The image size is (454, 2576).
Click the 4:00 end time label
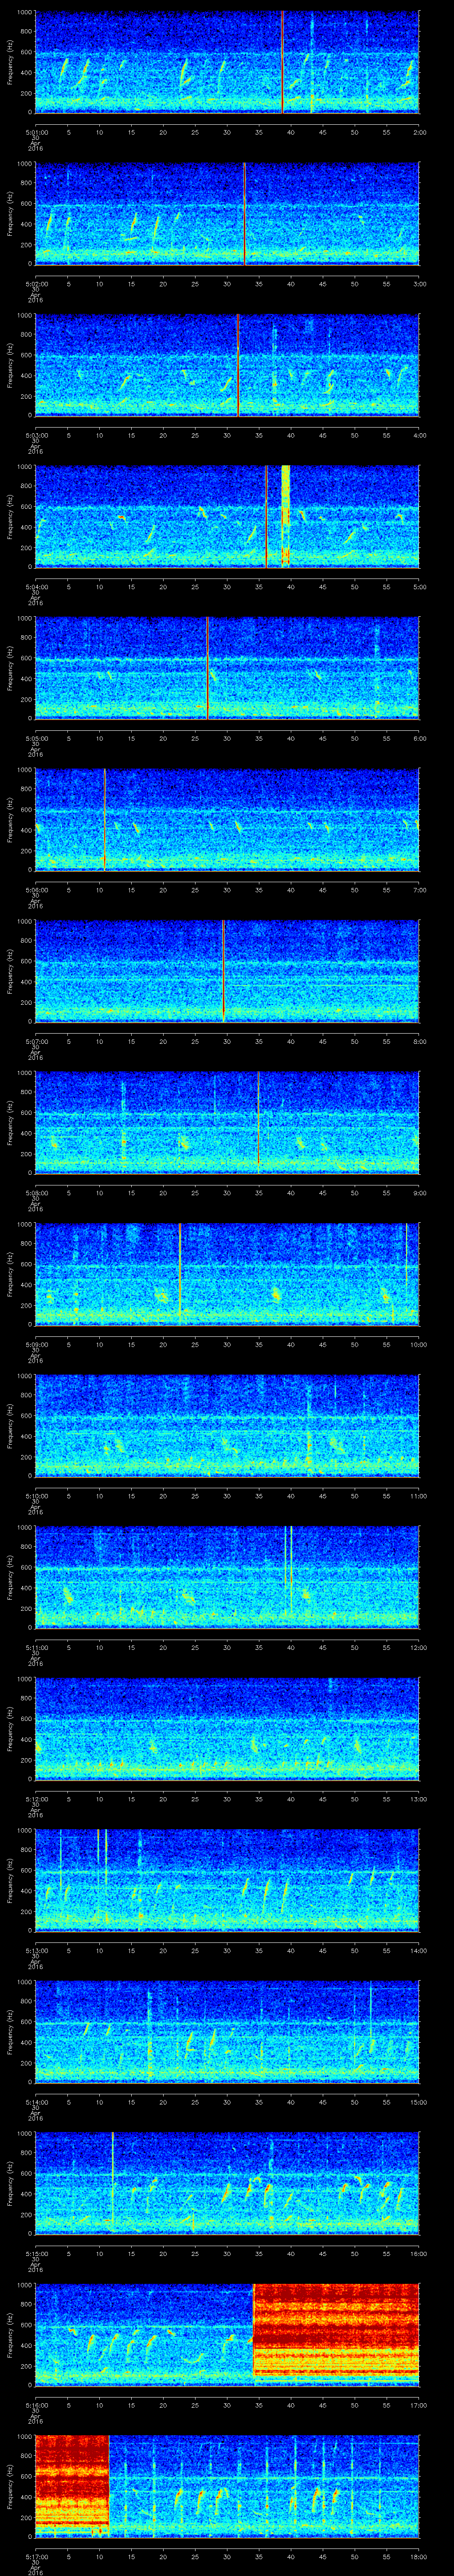pos(419,435)
